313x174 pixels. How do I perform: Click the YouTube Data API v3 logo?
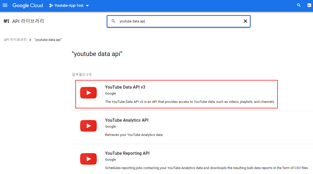tap(88, 93)
